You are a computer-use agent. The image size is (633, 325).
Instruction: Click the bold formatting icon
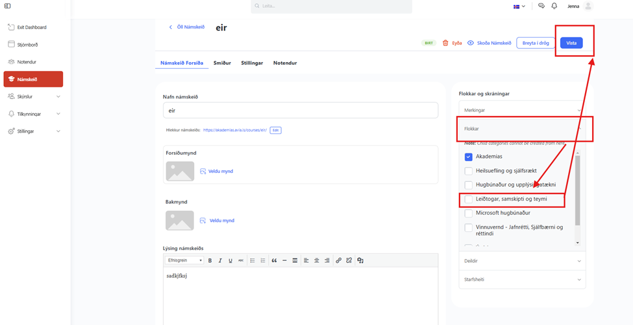pos(210,260)
